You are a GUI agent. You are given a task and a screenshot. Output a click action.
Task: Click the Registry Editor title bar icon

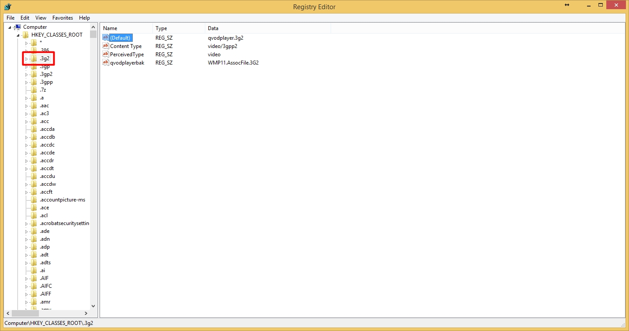8,7
